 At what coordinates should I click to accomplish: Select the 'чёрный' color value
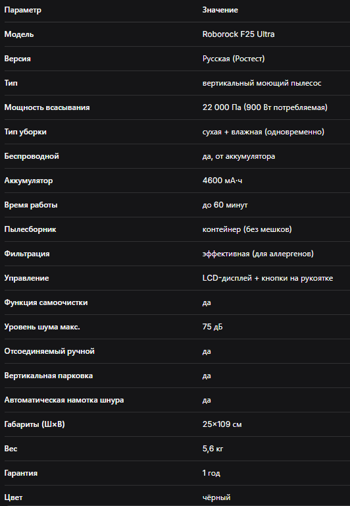point(216,497)
